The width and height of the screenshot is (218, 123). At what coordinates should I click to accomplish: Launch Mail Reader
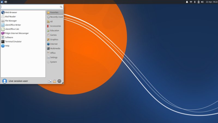coord(23,17)
